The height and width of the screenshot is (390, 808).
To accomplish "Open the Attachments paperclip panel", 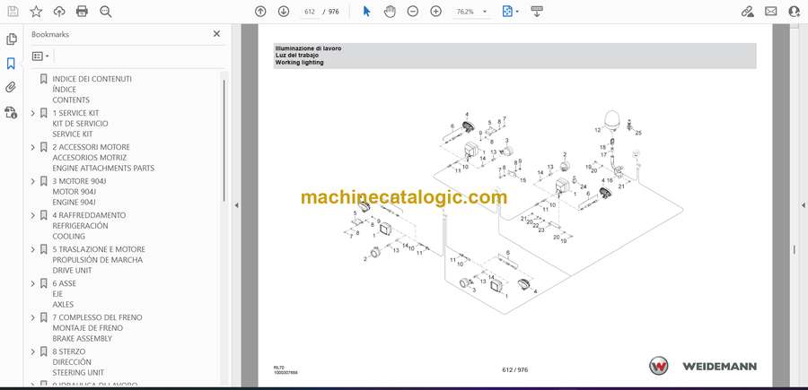I will [x=11, y=88].
